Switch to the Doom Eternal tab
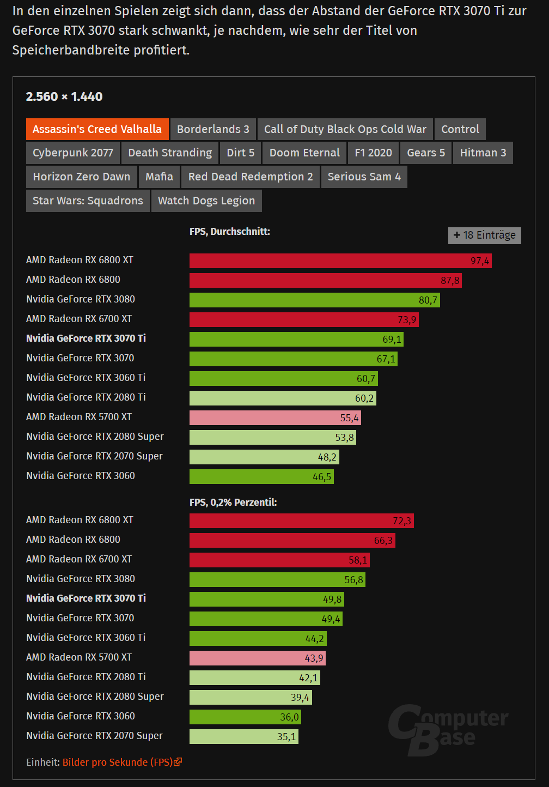 (304, 153)
